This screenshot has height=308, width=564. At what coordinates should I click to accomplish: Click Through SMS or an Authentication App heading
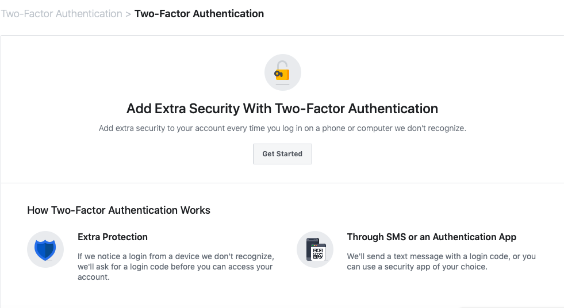tap(432, 237)
